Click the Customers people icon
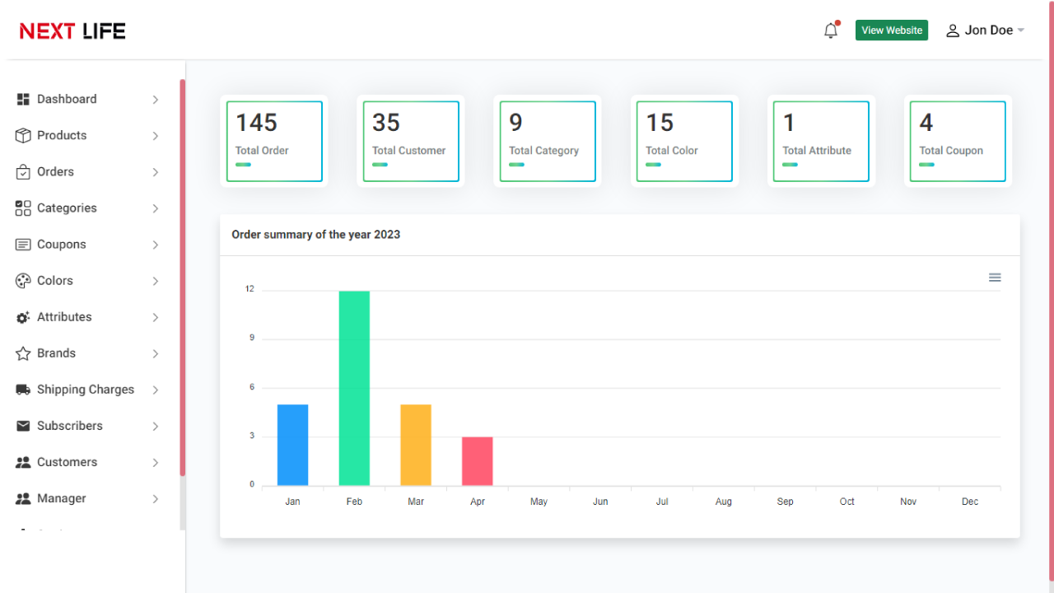1054x593 pixels. pyautogui.click(x=23, y=462)
